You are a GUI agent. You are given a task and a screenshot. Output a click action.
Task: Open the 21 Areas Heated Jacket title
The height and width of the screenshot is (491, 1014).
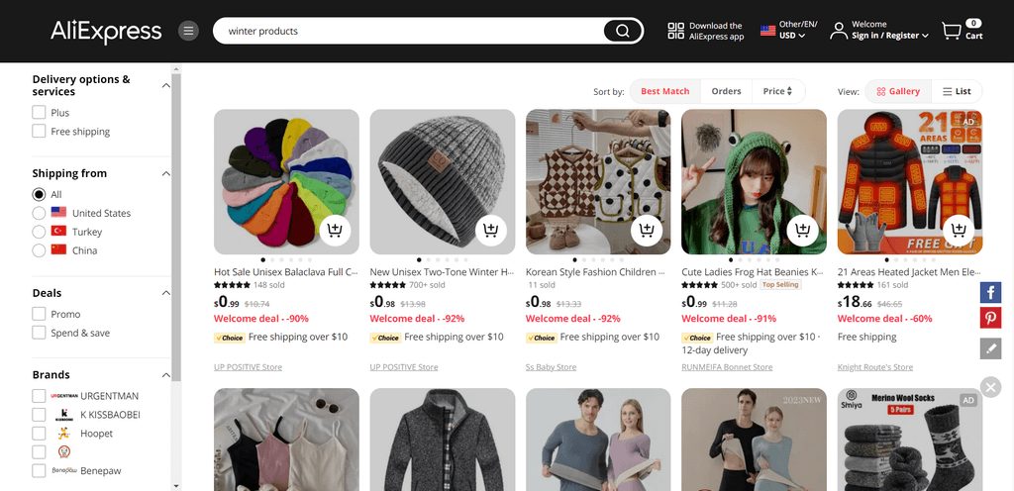[x=909, y=272]
